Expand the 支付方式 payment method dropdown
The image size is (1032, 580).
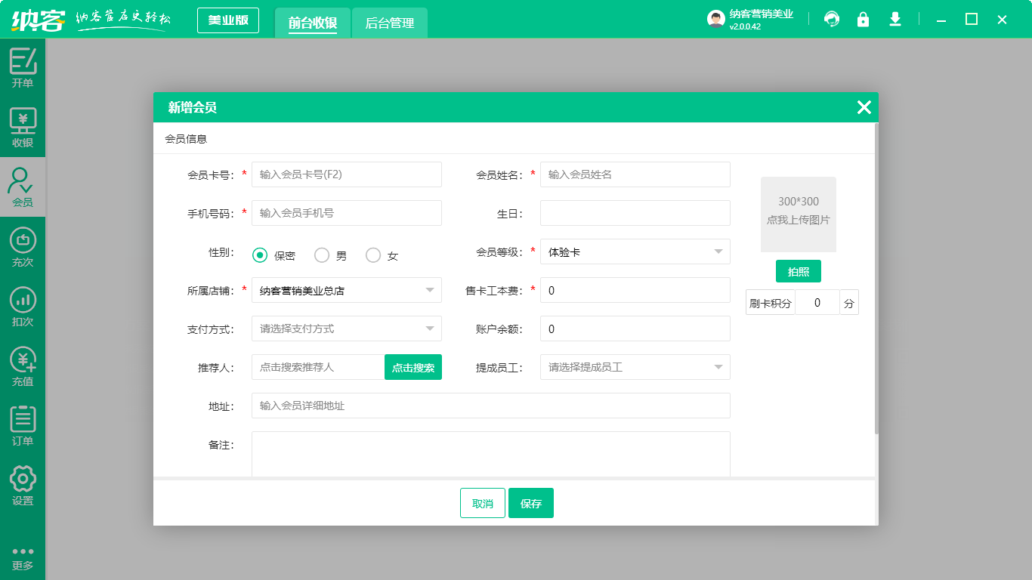coord(346,329)
